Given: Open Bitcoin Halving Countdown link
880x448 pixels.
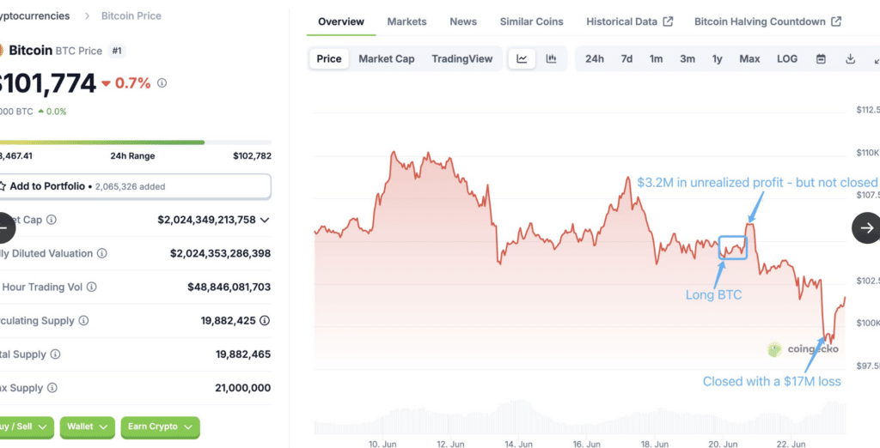Looking at the screenshot, I should pyautogui.click(x=767, y=21).
